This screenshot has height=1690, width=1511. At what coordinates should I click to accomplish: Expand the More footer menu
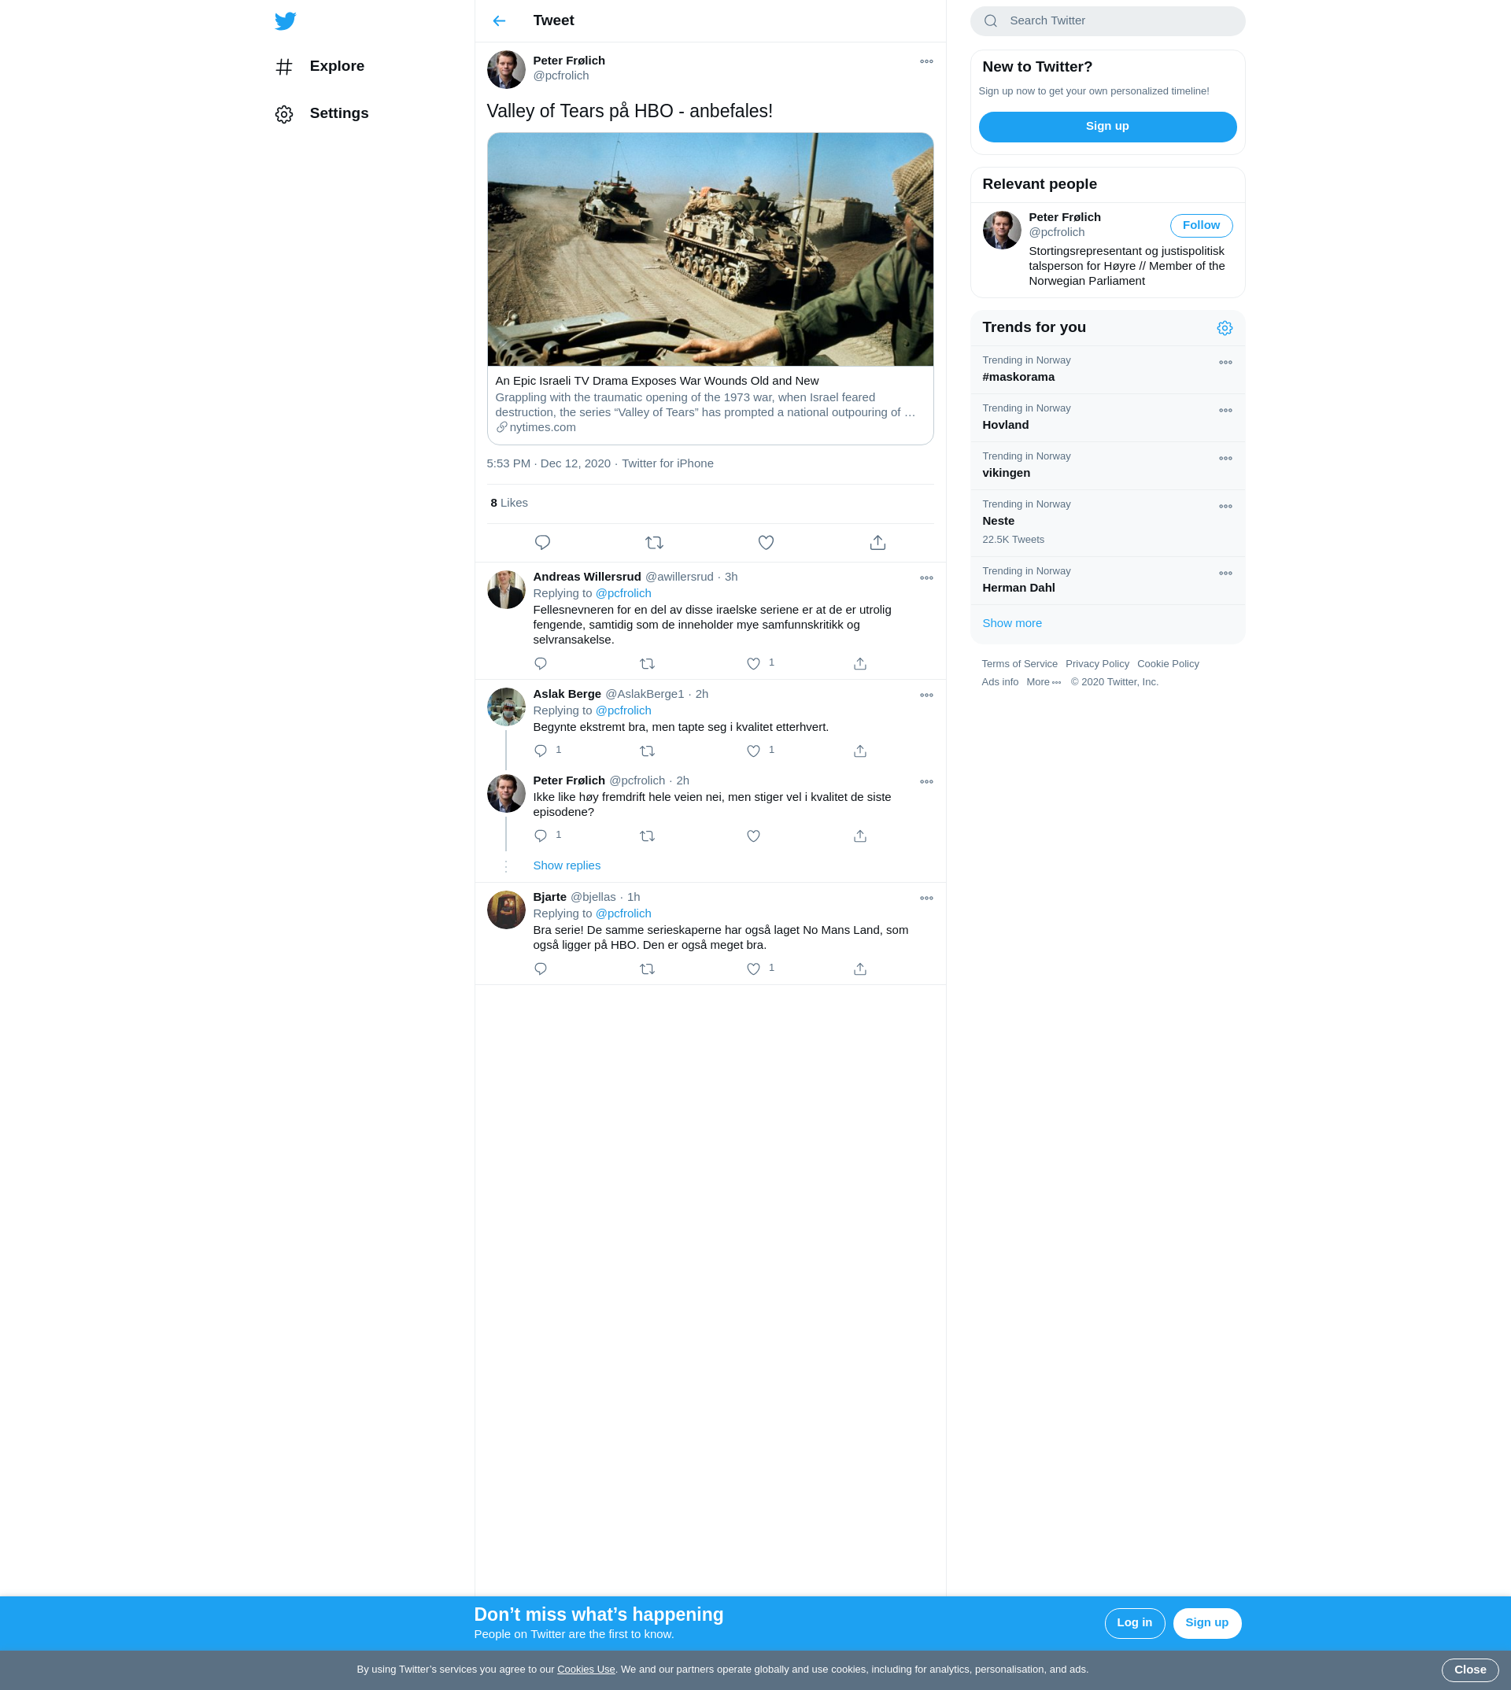[x=1043, y=682]
